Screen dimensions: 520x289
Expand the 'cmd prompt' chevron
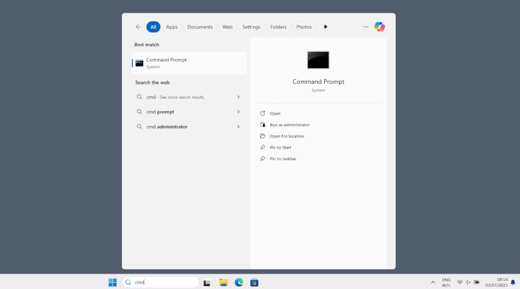click(x=239, y=112)
